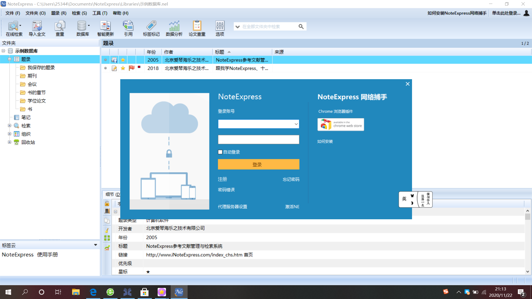Click the 引用 cite icon
The image size is (532, 299).
(x=128, y=28)
